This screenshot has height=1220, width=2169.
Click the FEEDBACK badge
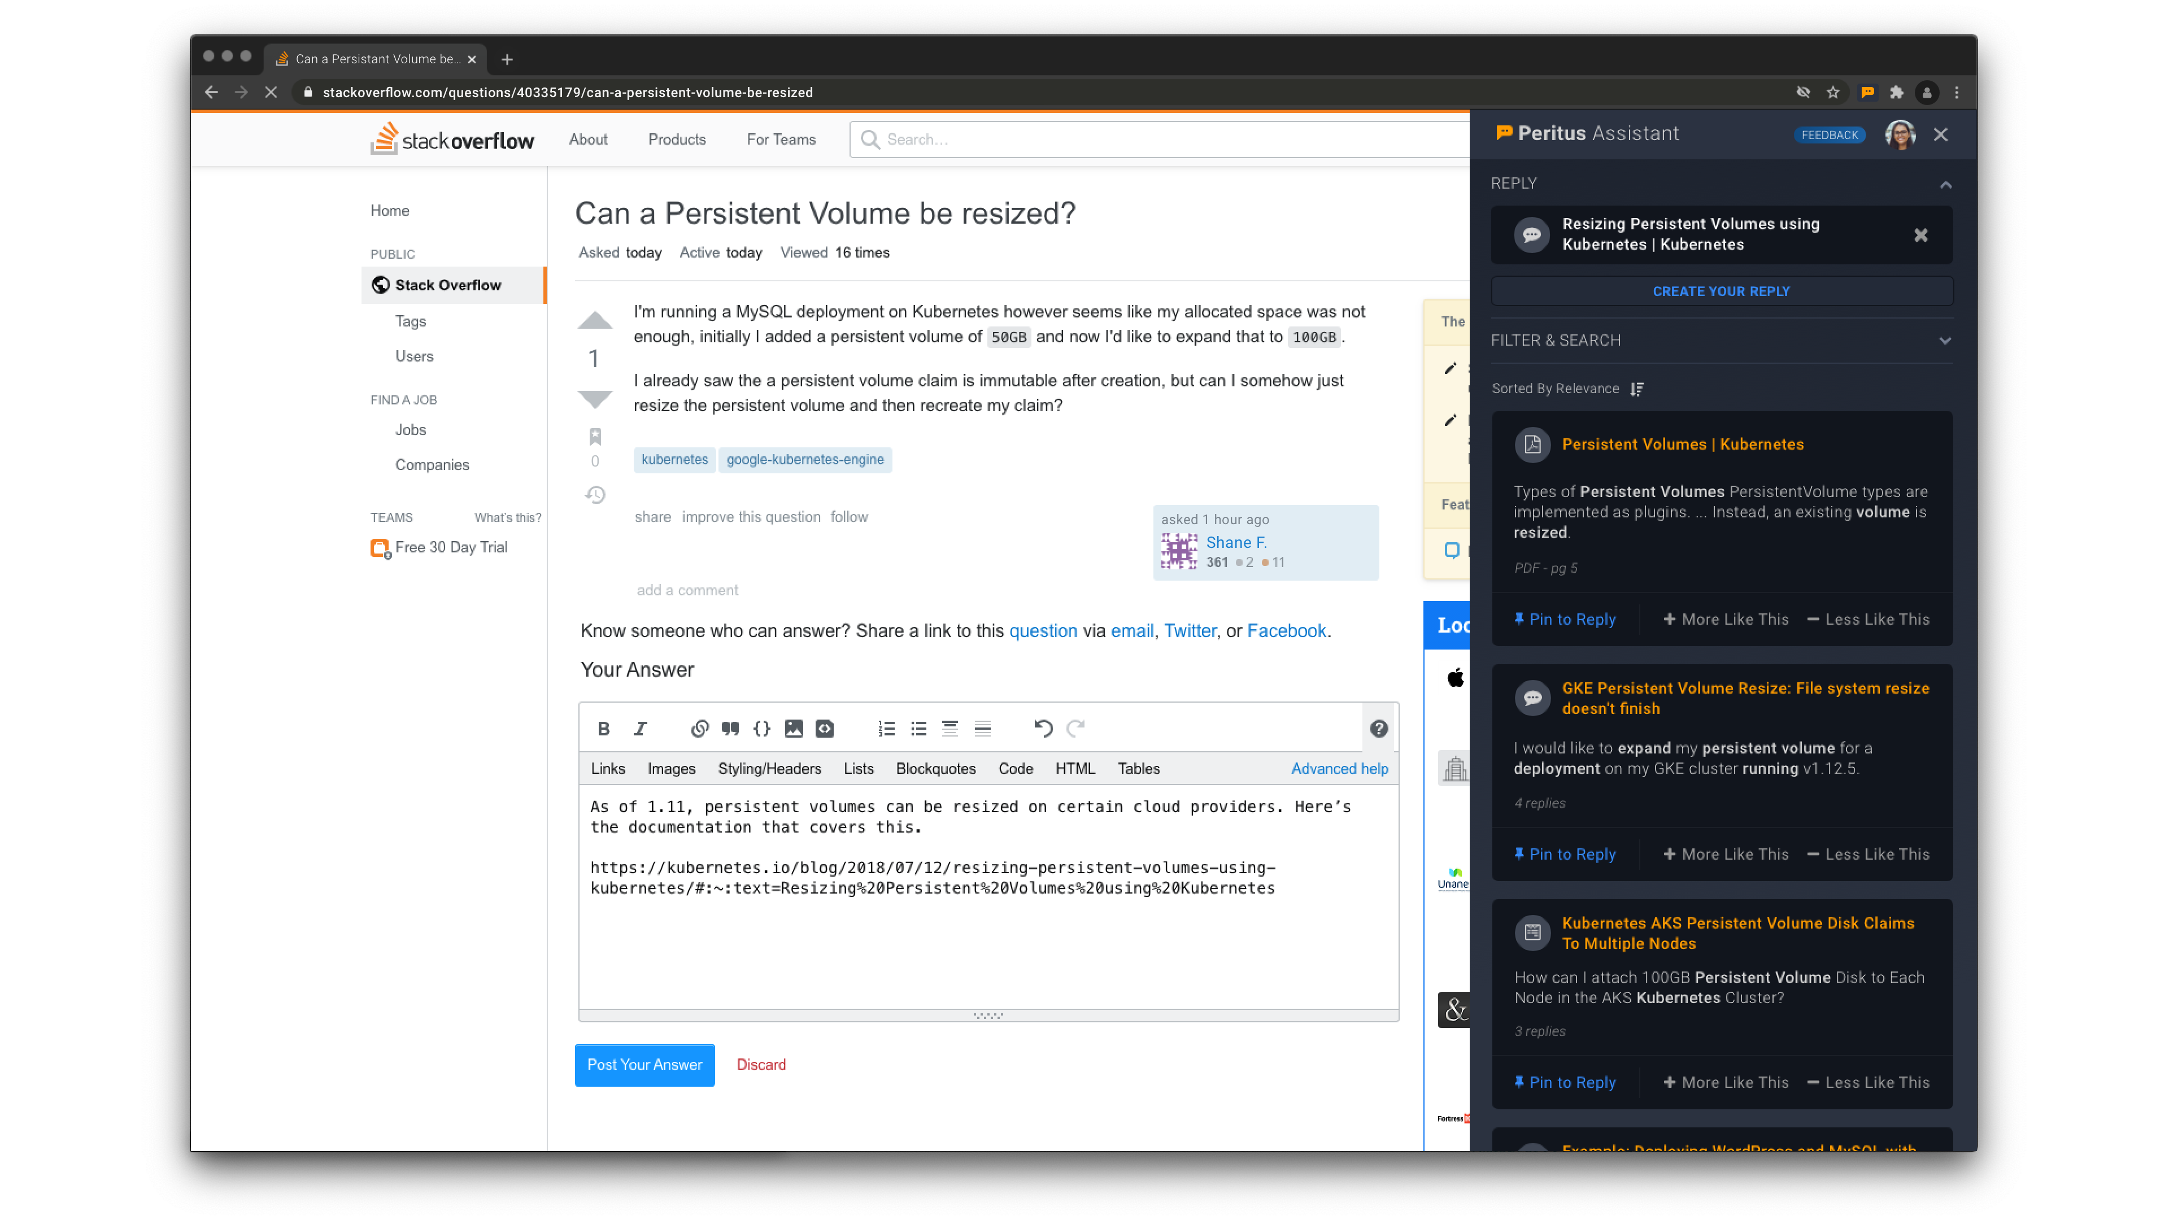point(1829,135)
